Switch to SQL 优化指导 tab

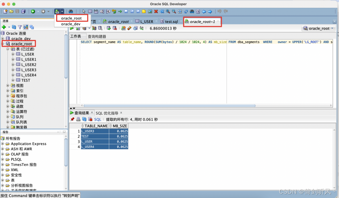pyautogui.click(x=107, y=113)
